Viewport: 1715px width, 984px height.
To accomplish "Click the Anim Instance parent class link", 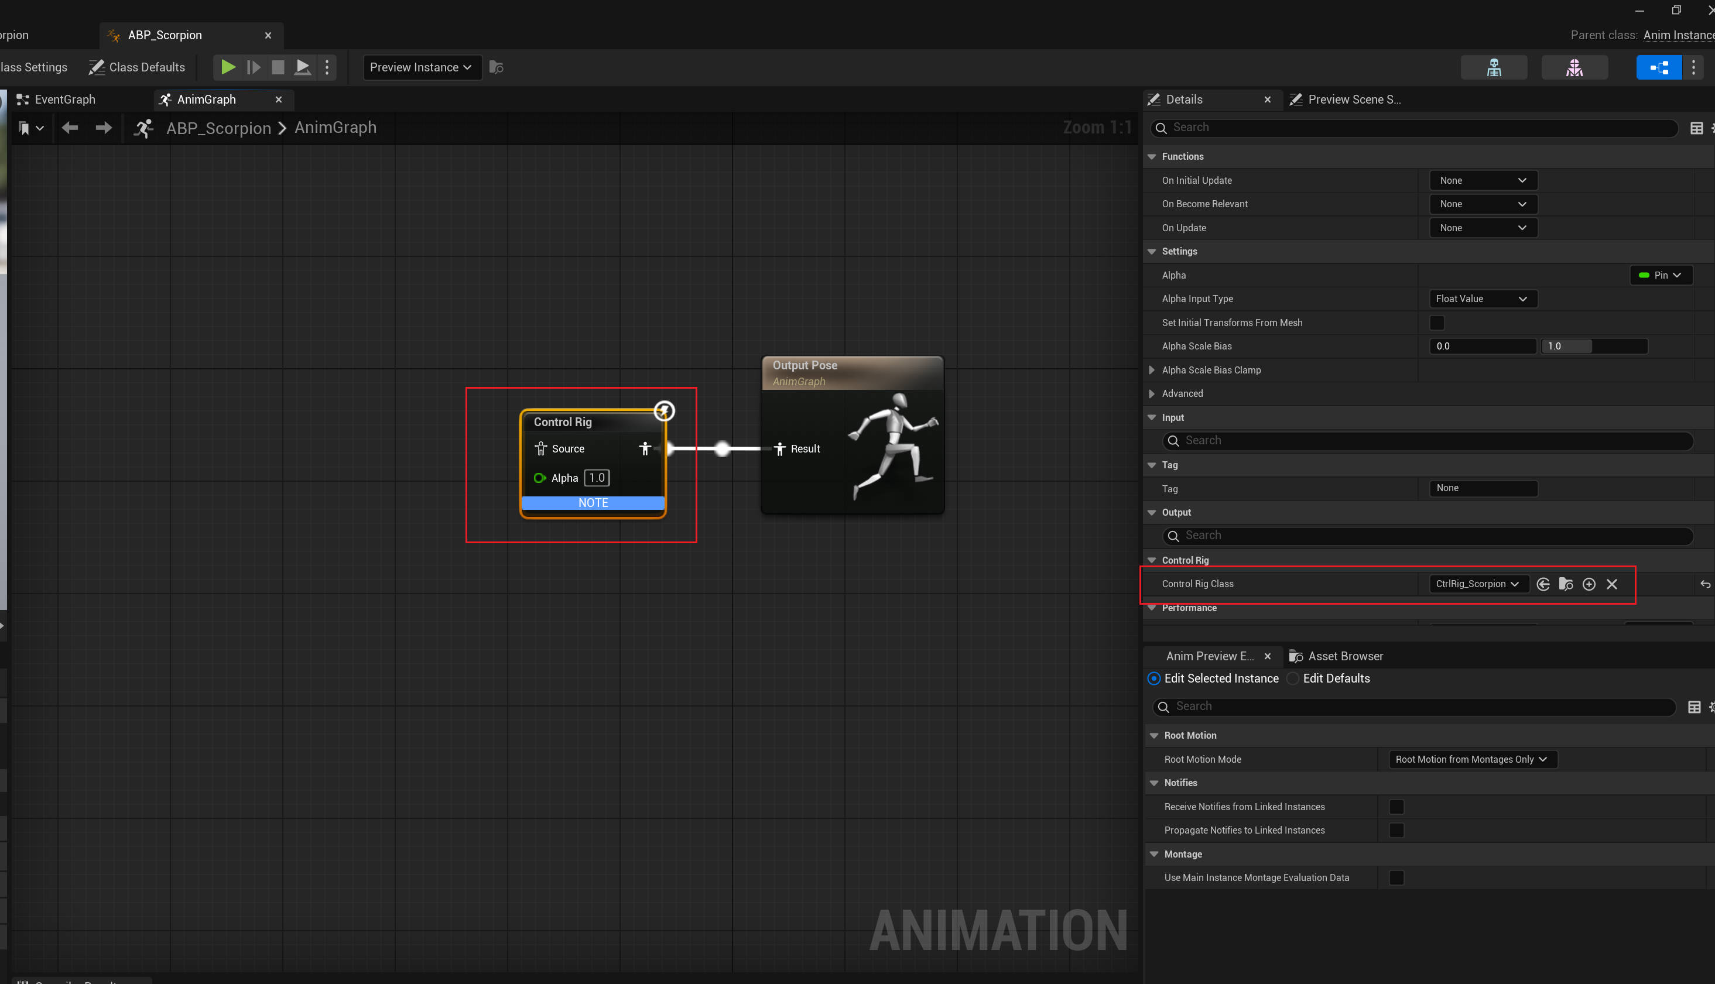I will pos(1678,35).
